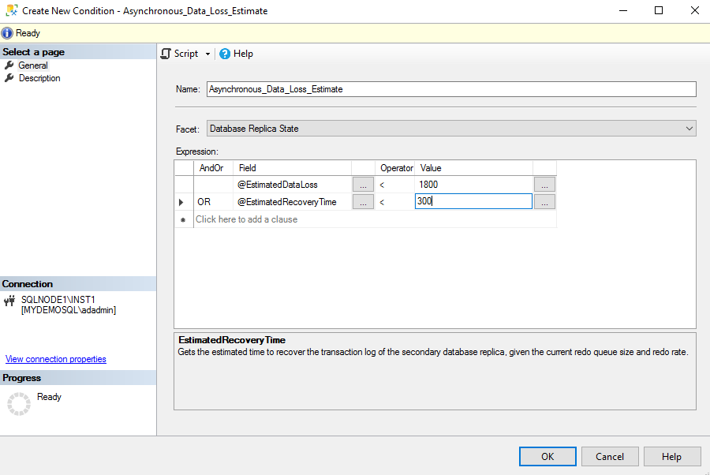Open value editor for the 300 row

click(544, 202)
